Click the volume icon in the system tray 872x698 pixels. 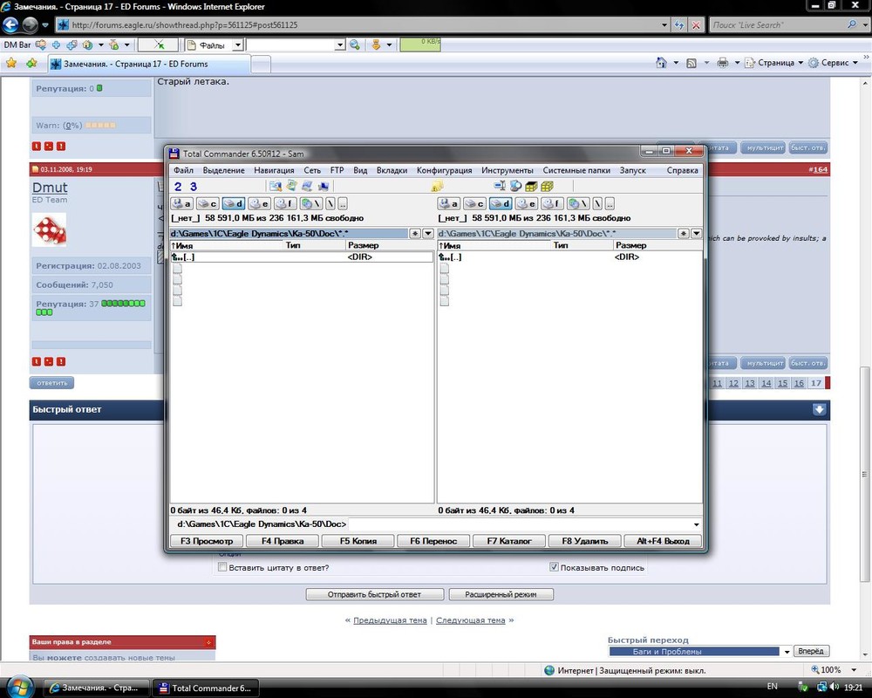835,687
